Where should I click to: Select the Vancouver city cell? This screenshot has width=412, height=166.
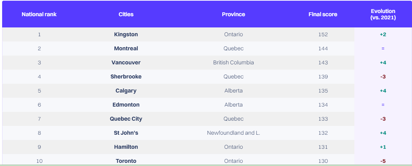pyautogui.click(x=126, y=63)
